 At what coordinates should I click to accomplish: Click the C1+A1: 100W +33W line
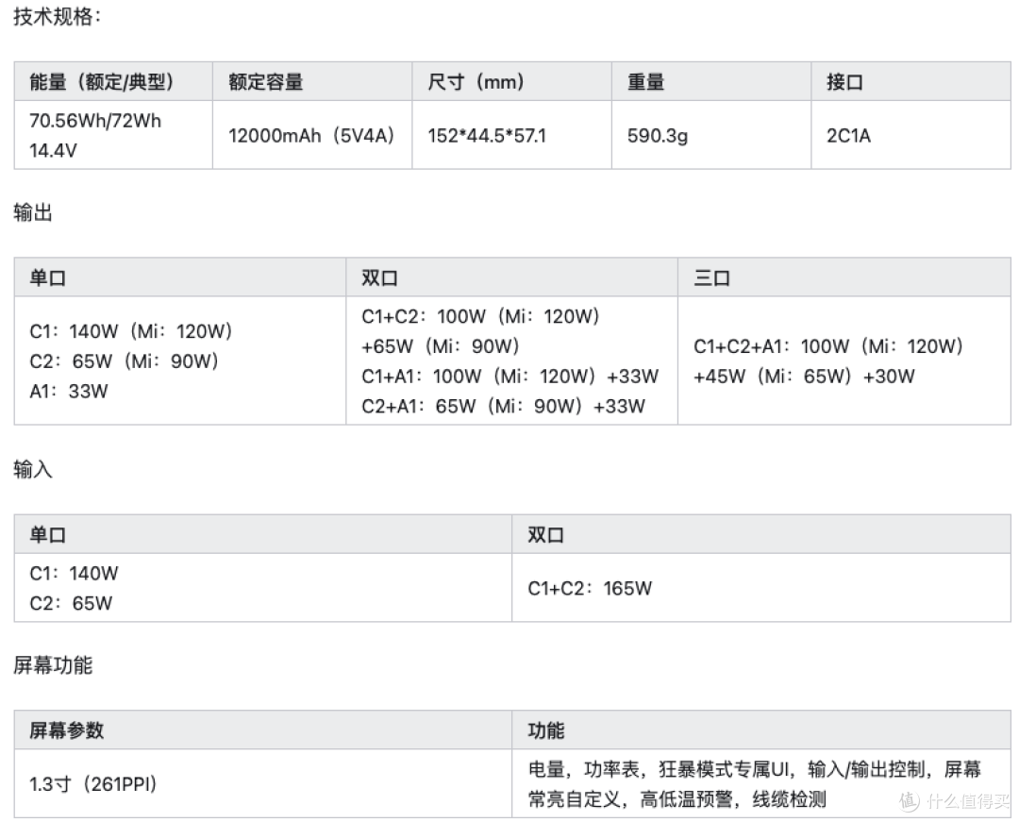point(509,377)
